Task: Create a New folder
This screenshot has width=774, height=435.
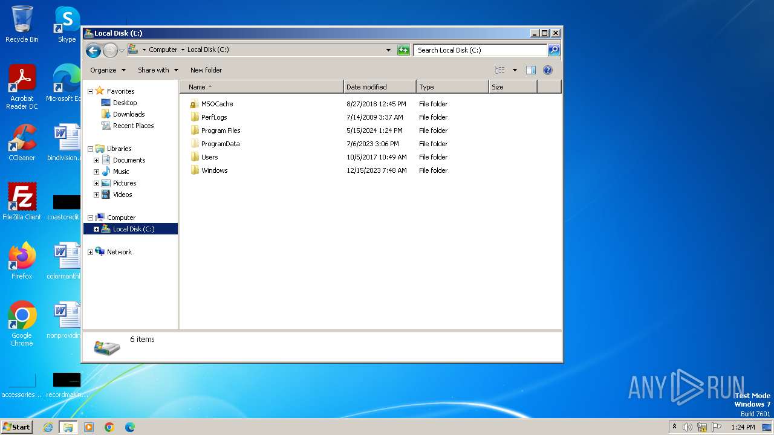Action: tap(206, 70)
